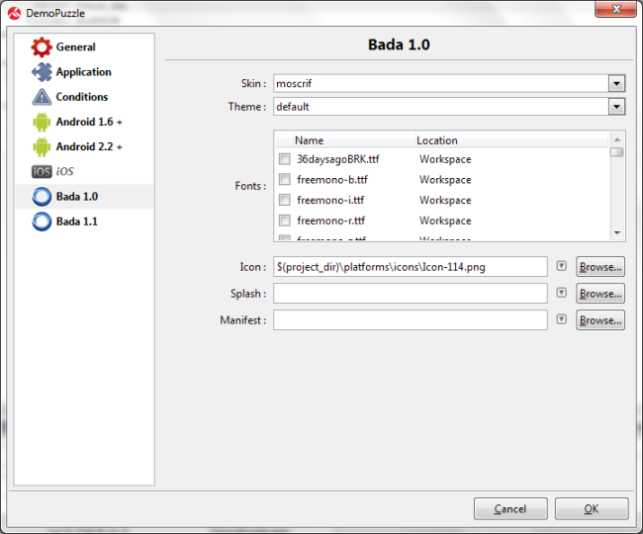This screenshot has width=643, height=534.
Task: Click the Bada 1.0 blue ring icon
Action: point(42,197)
